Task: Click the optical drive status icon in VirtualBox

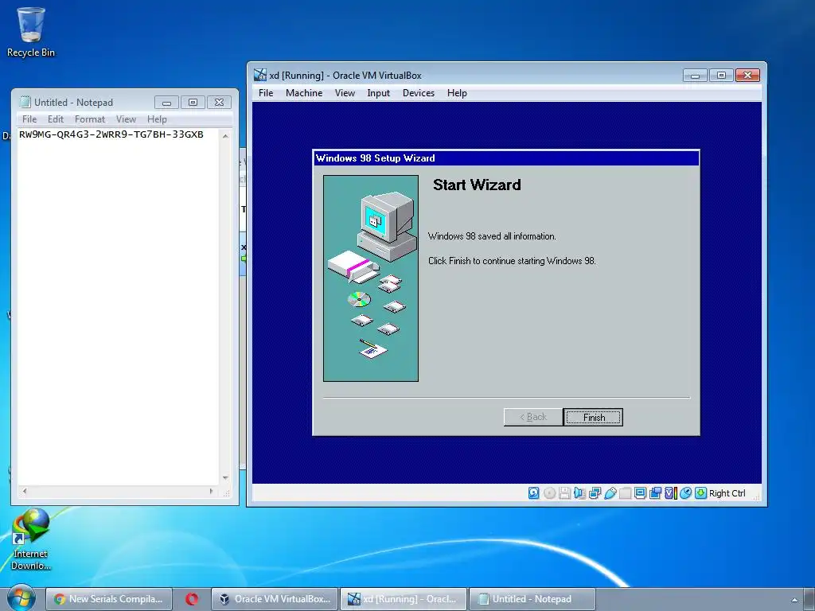Action: [549, 493]
